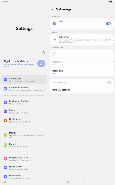Open More SIM settings

[82, 90]
